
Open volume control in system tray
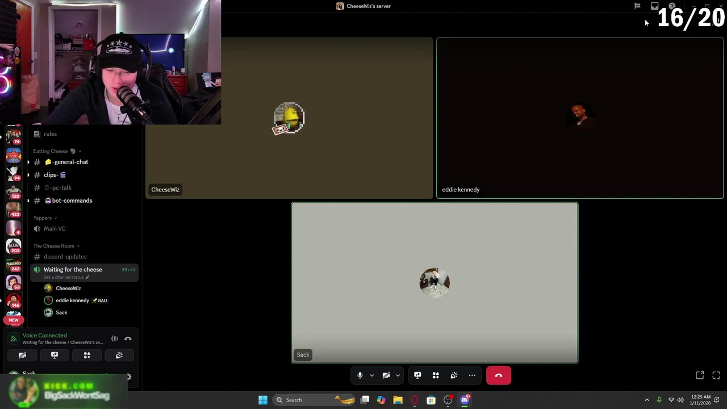point(680,400)
